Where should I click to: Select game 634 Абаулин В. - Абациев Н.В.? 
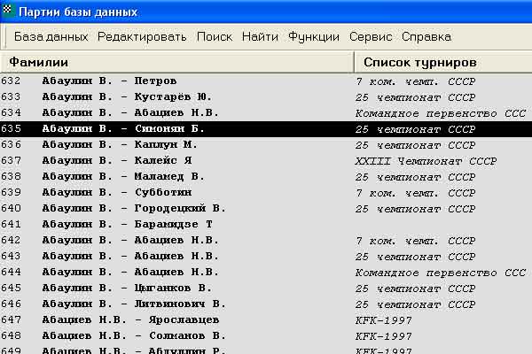pyautogui.click(x=266, y=112)
